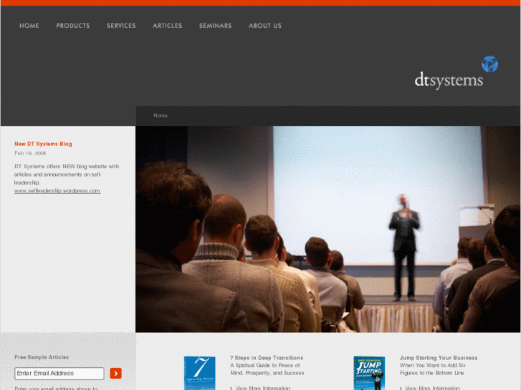
Task: Click the 7 Steps in Deep Transitions title
Action: pyautogui.click(x=267, y=358)
